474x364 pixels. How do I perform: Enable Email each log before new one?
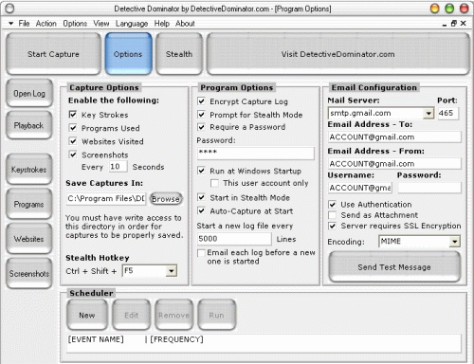click(x=201, y=253)
